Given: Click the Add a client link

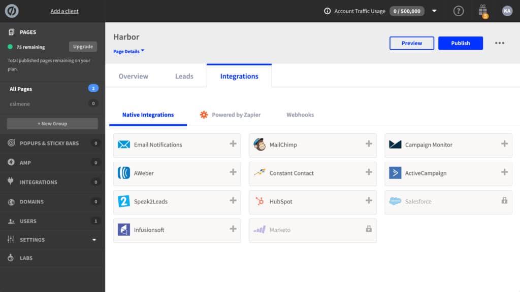Looking at the screenshot, I should click(x=64, y=11).
